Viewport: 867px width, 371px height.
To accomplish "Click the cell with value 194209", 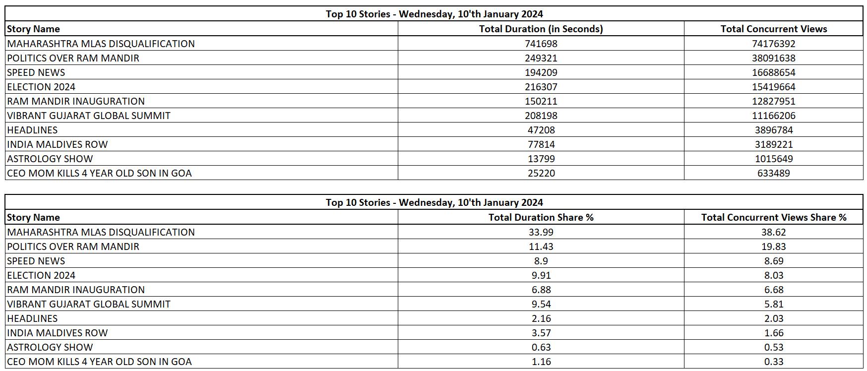I will pos(541,72).
